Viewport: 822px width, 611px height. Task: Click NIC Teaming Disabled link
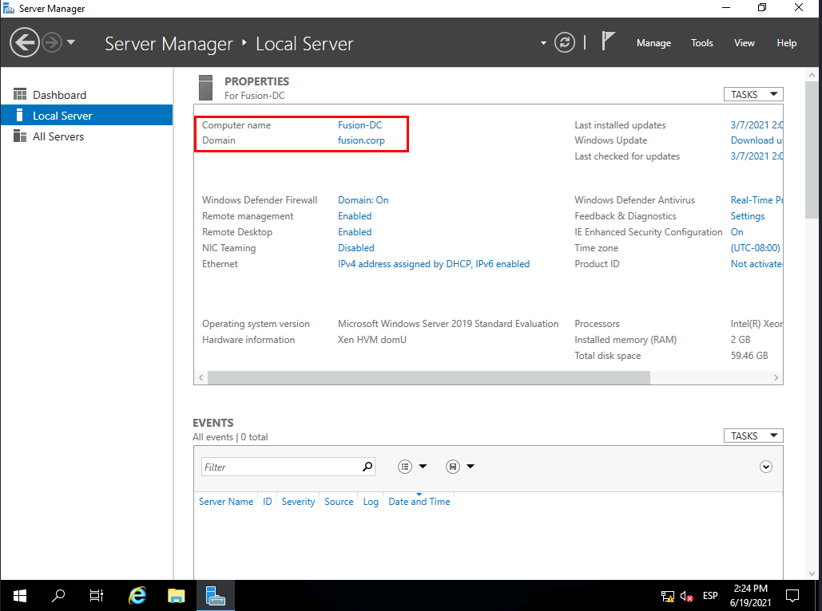(356, 247)
